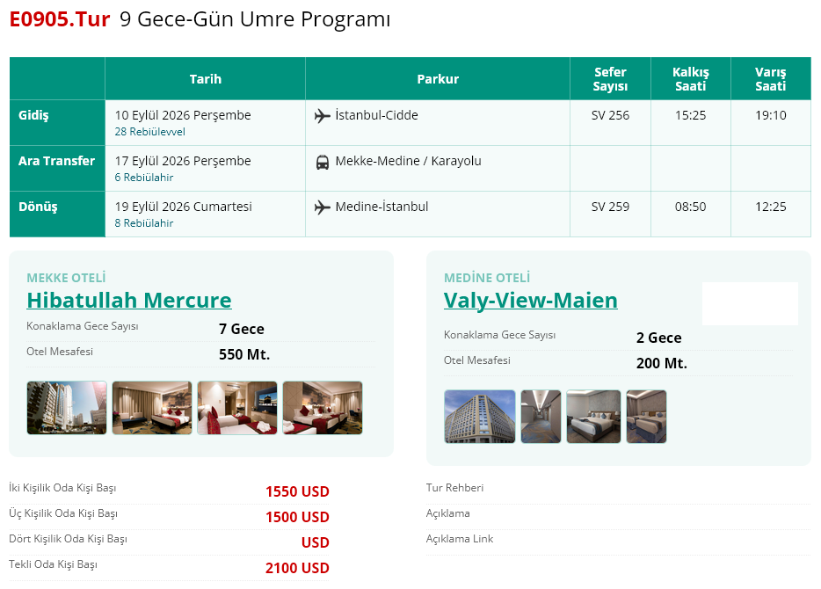The image size is (821, 589).
Task: Open Medine hotel double bed room photo
Action: coord(593,417)
